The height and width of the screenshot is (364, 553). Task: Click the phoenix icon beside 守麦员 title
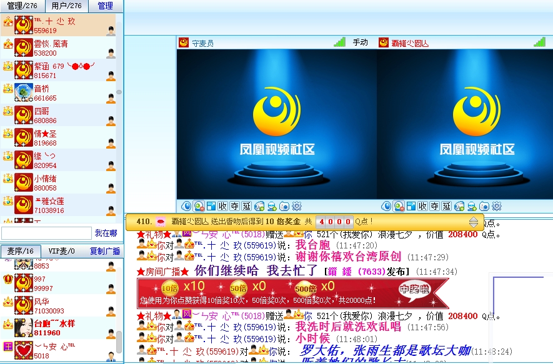click(184, 43)
